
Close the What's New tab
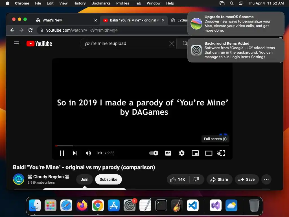(96, 20)
